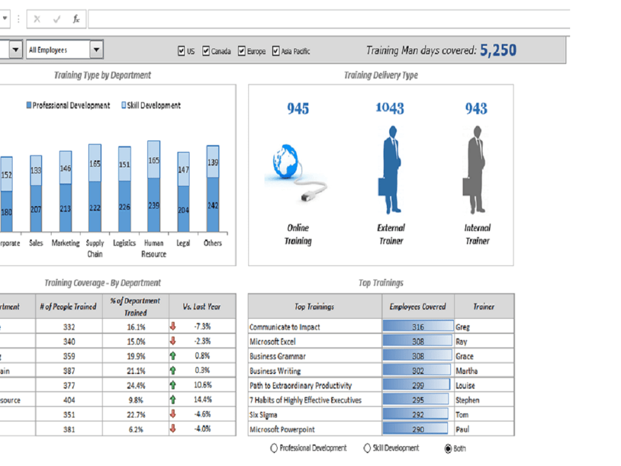Click the data bar for Communicate to Impact

[417, 326]
